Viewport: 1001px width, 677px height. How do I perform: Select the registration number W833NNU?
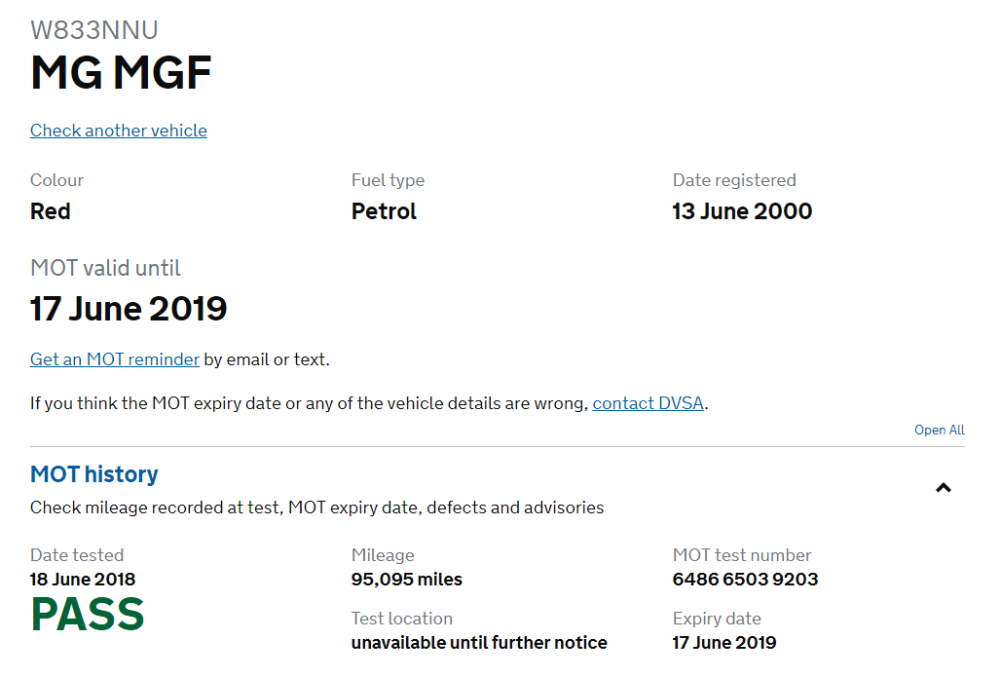[x=94, y=30]
